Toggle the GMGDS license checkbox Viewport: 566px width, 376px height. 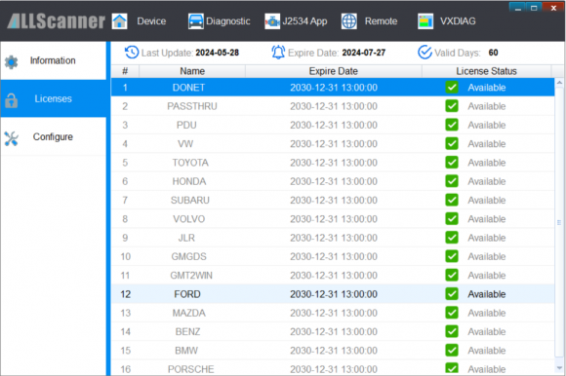(452, 256)
